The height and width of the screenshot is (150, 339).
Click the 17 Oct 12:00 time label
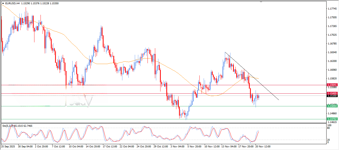(110, 146)
